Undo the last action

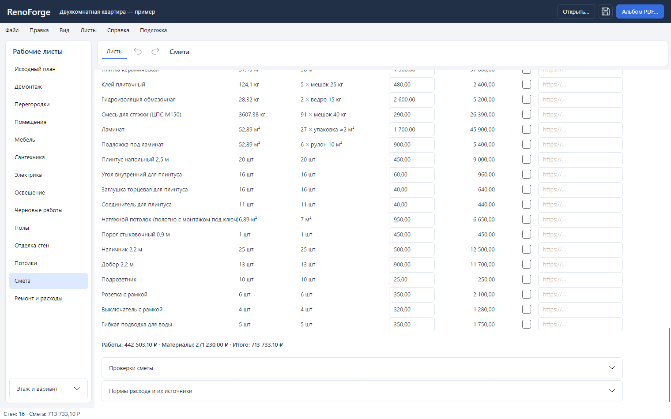pyautogui.click(x=138, y=52)
